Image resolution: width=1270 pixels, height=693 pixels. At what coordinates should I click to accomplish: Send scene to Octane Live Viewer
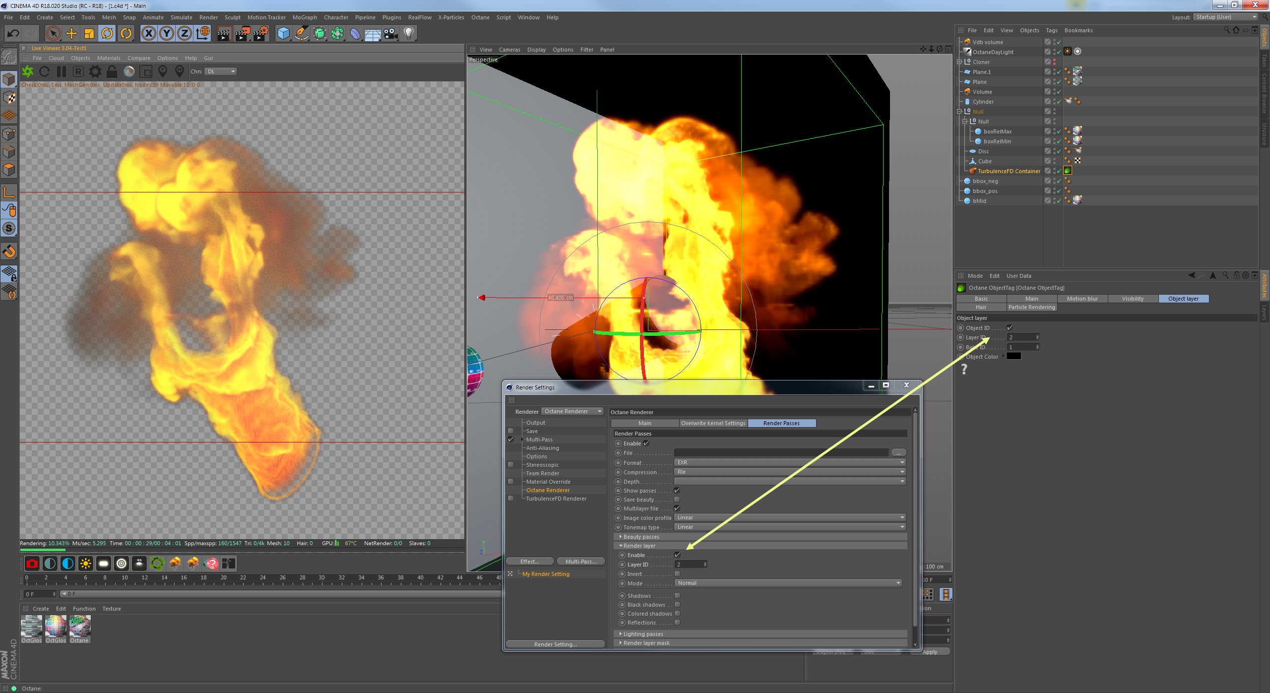click(28, 71)
